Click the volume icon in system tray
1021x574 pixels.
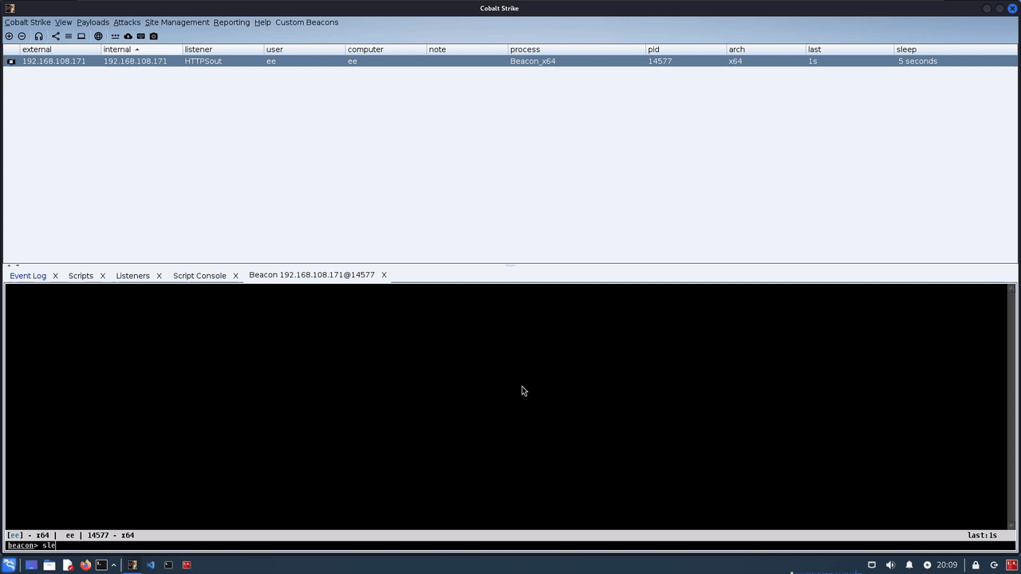pyautogui.click(x=890, y=565)
